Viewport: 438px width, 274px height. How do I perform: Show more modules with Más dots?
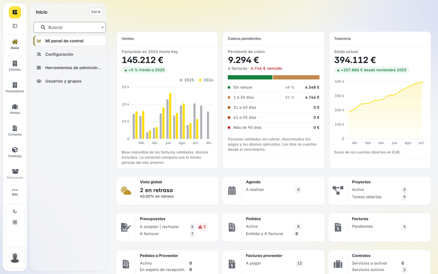pyautogui.click(x=15, y=190)
